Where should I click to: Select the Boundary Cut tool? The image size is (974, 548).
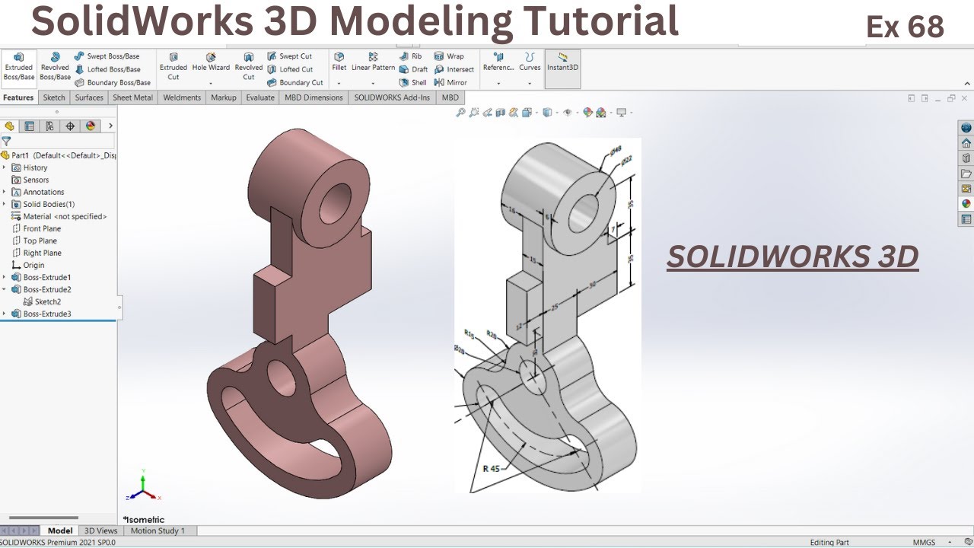pos(294,82)
